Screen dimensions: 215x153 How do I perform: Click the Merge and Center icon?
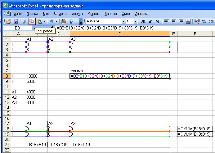coord(188,21)
